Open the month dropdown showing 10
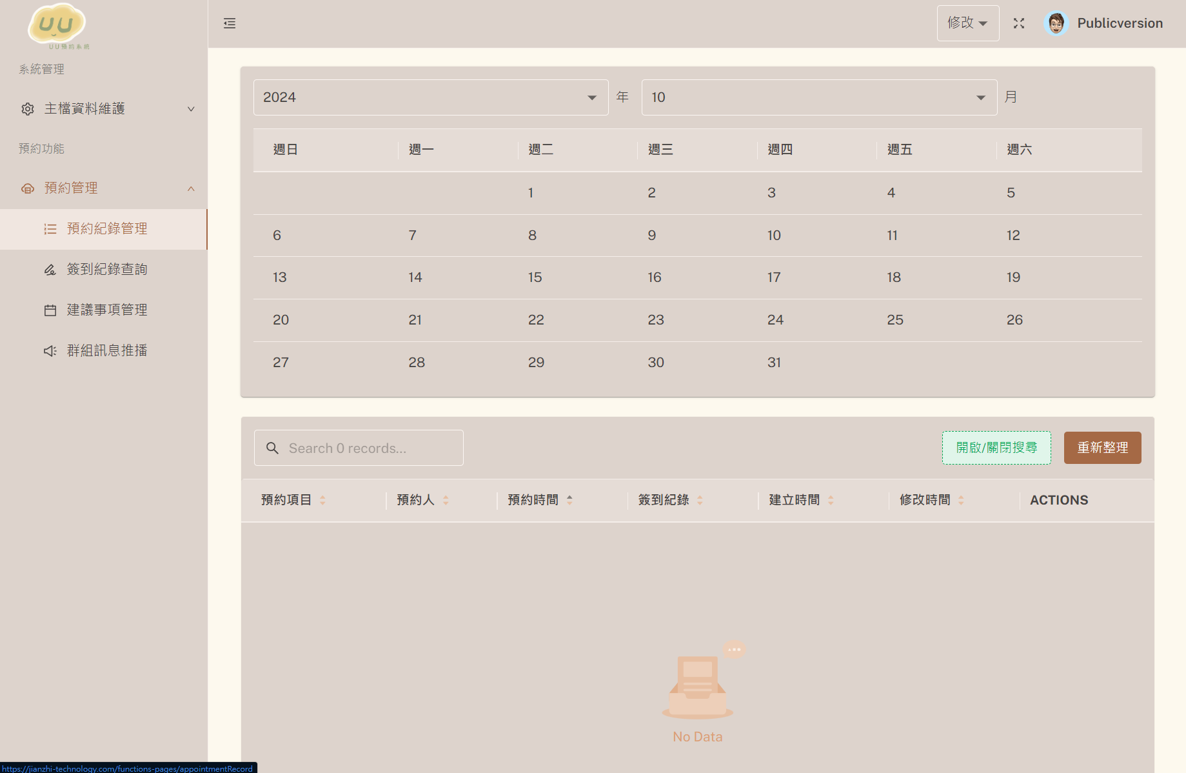 [818, 97]
